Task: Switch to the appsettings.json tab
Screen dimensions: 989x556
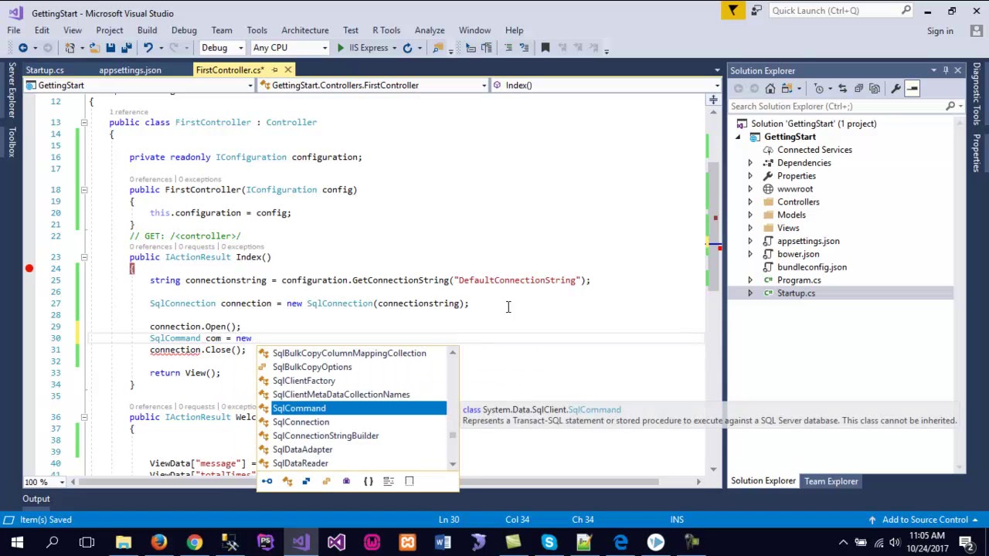Action: [x=130, y=70]
